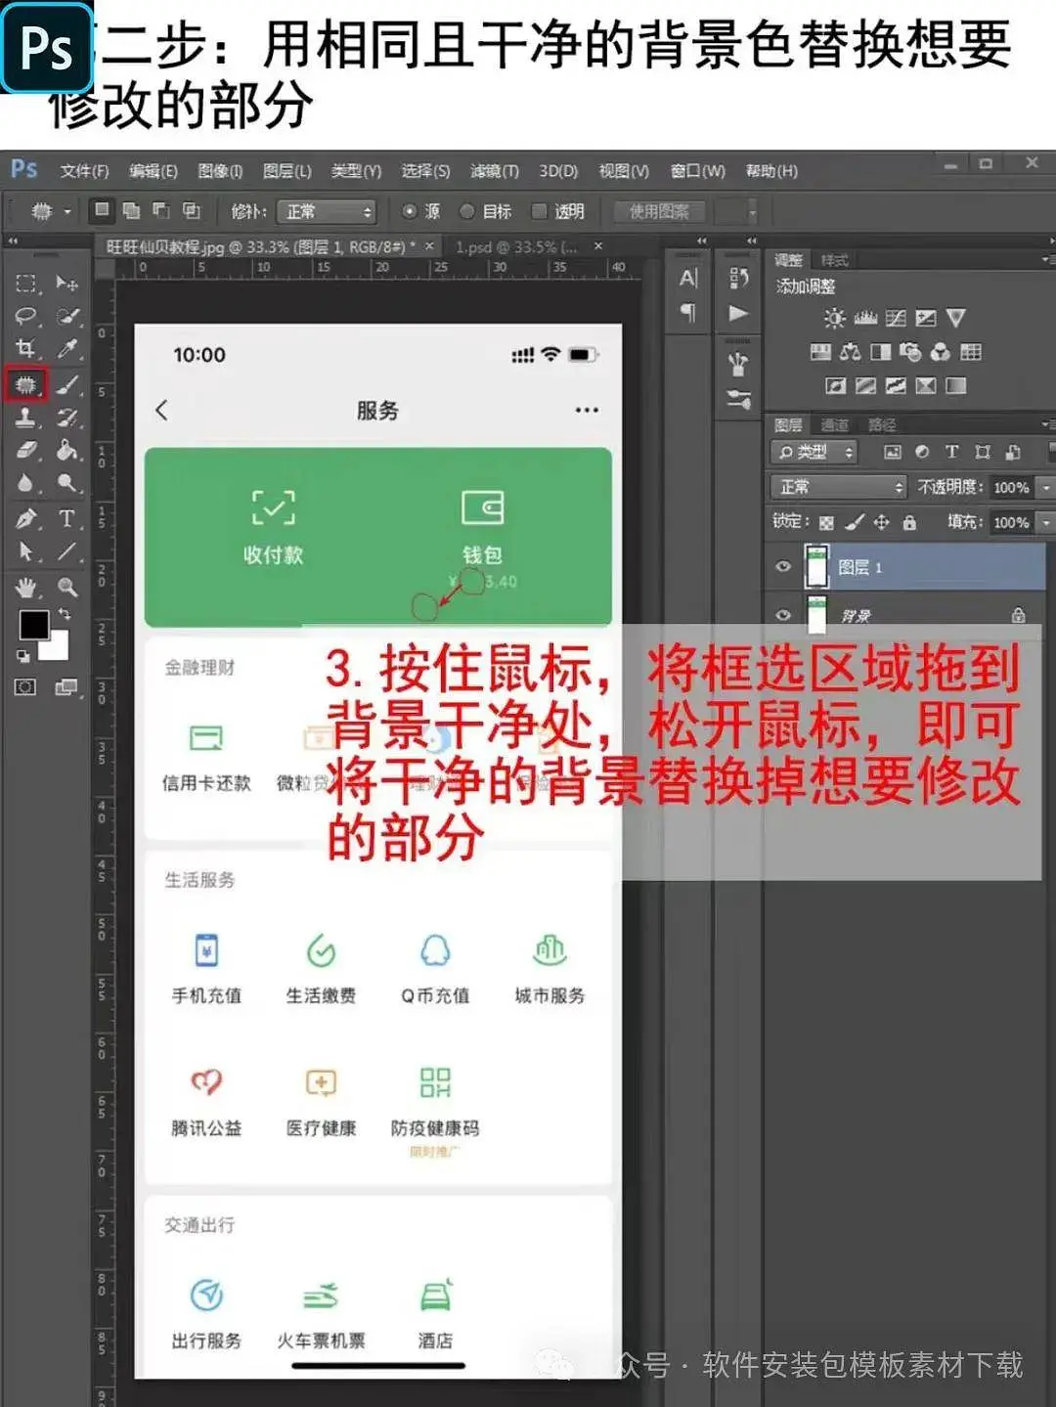1056x1407 pixels.
Task: Toggle lock all padlock icon
Action: (x=909, y=522)
